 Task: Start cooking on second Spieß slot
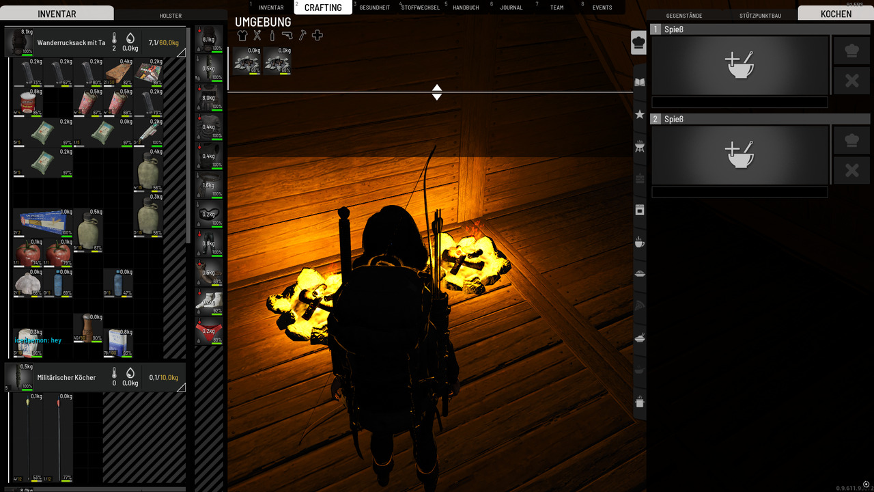(x=851, y=141)
